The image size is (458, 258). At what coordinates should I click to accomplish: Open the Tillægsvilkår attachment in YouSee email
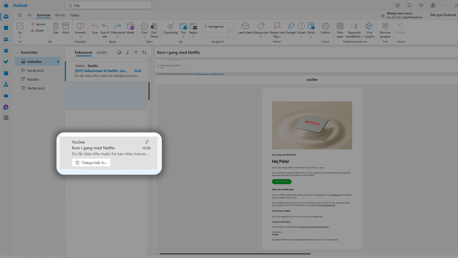coord(91,162)
